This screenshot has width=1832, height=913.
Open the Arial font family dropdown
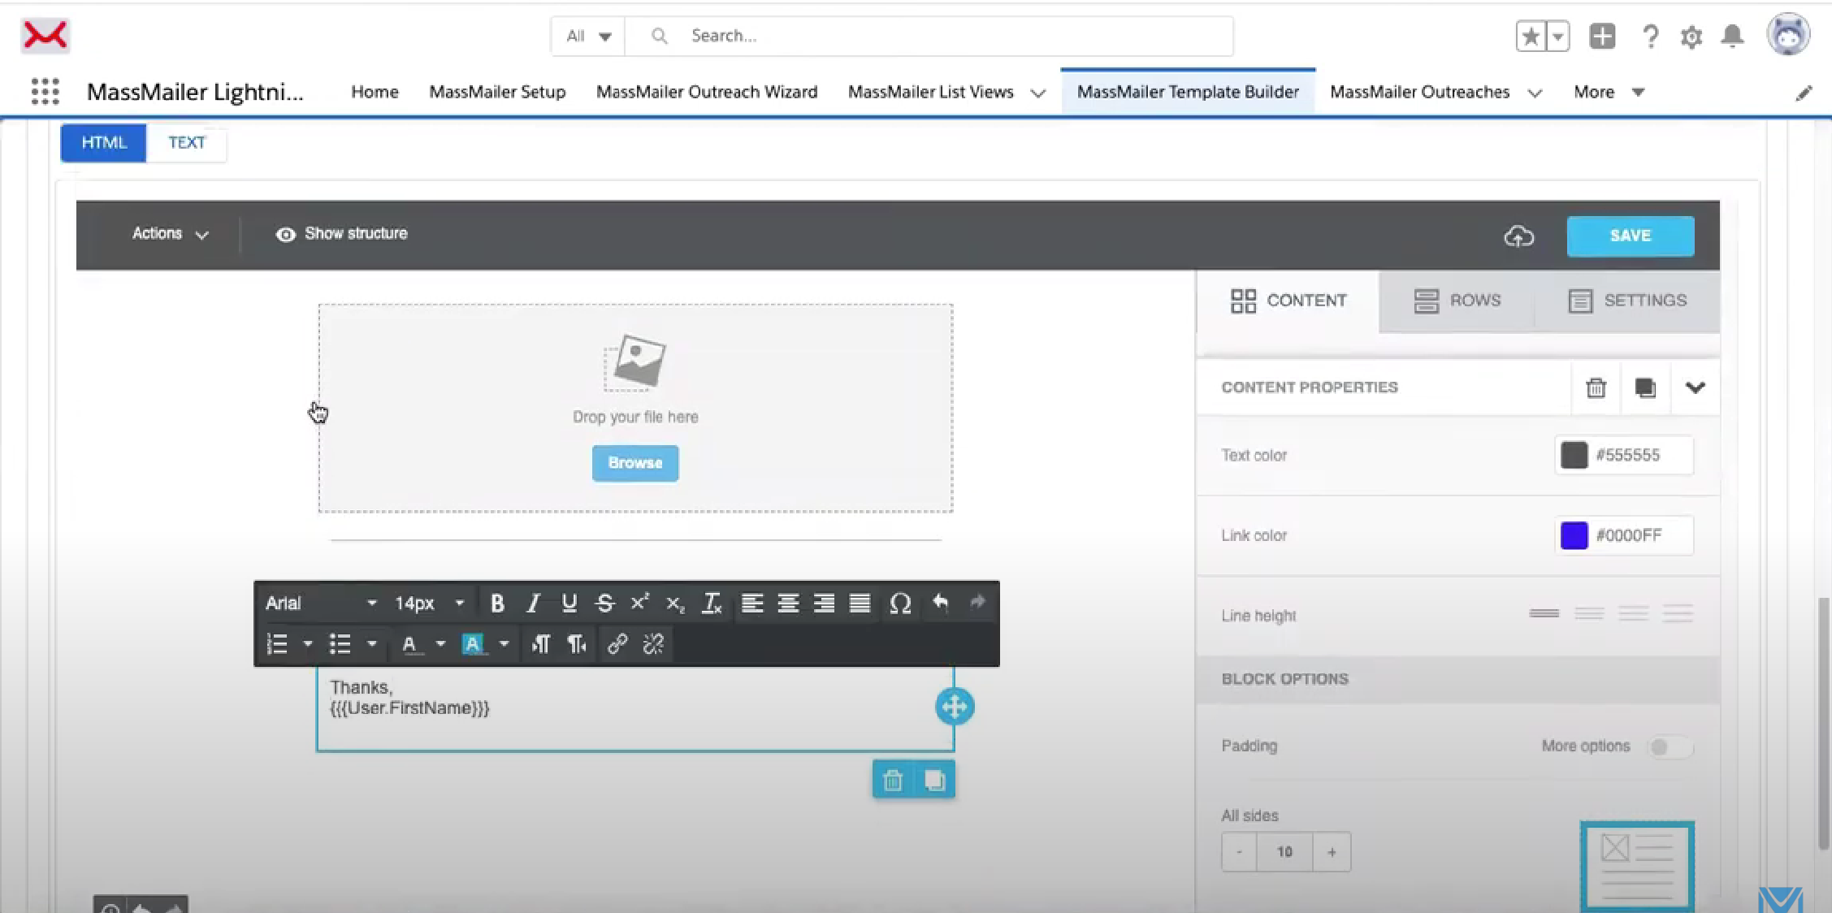click(x=320, y=604)
